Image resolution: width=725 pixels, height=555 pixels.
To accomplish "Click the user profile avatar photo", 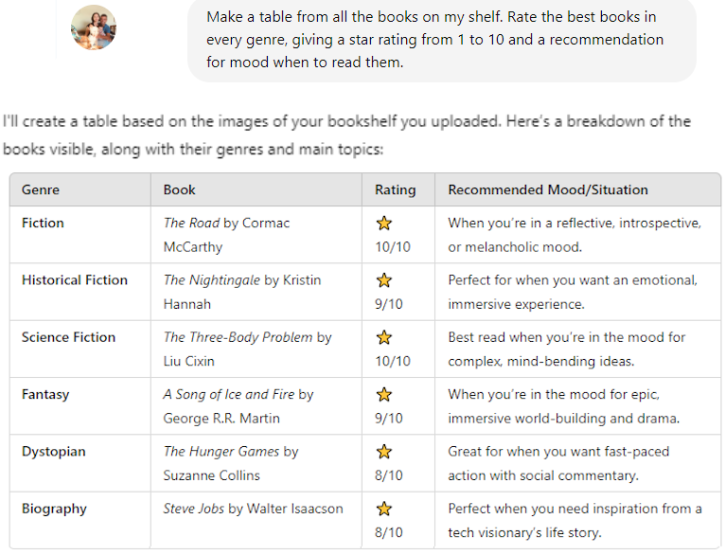I will pyautogui.click(x=94, y=27).
